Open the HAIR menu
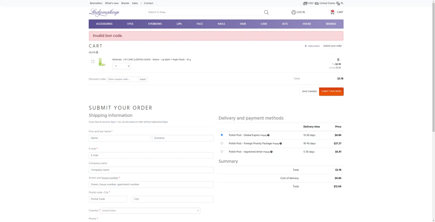This screenshot has height=222, width=435. point(243,24)
